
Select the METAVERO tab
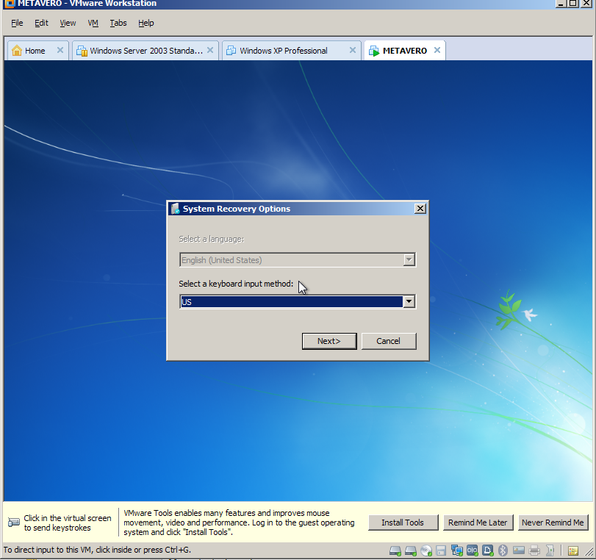(404, 51)
